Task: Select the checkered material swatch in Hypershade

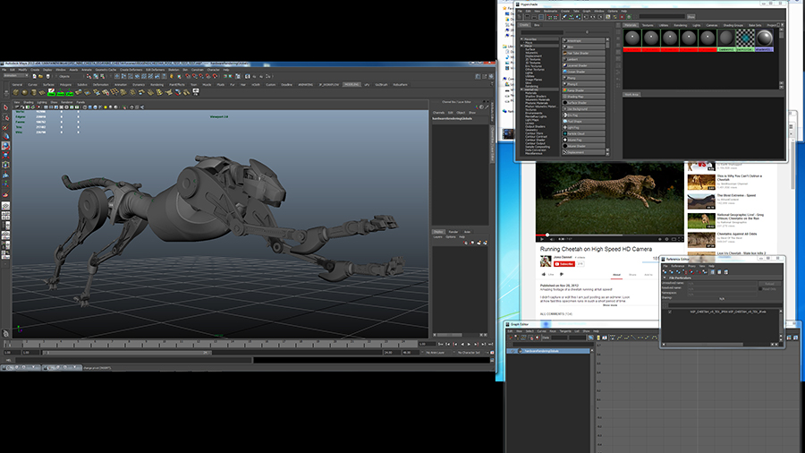Action: (x=746, y=38)
